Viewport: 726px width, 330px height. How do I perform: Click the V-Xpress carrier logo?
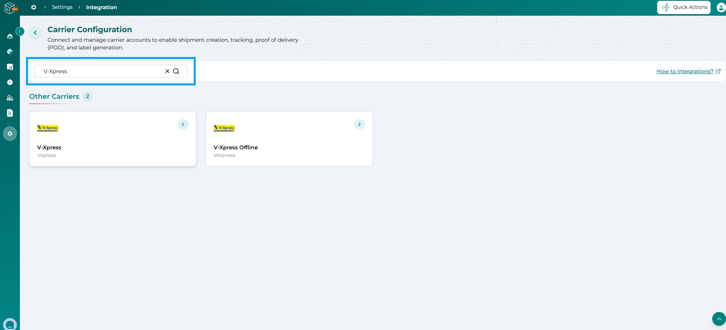(47, 128)
